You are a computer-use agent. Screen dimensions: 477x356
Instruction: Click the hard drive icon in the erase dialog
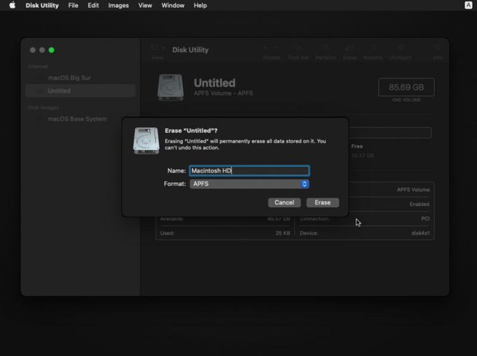[x=146, y=141]
